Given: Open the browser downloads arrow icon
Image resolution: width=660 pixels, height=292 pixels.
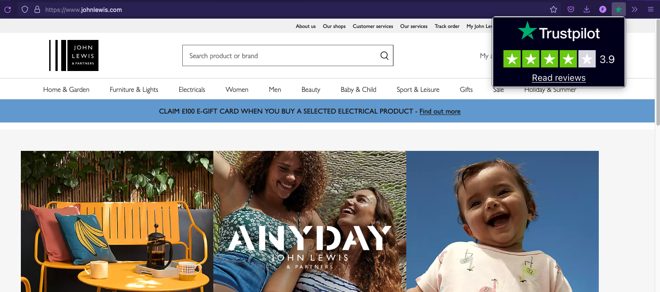Looking at the screenshot, I should (586, 9).
